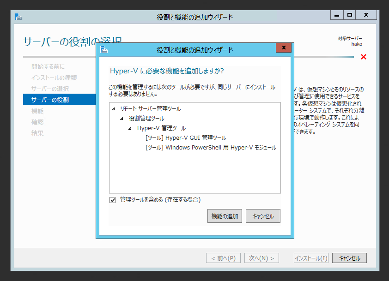The width and height of the screenshot is (389, 281).
Task: Select リモート サーバー管理ツール label in tree
Action: point(151,109)
